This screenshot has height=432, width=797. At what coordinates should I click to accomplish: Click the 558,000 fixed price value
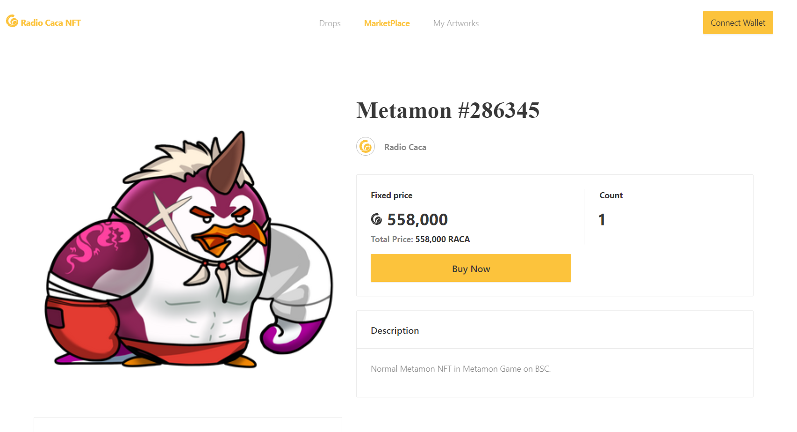417,220
